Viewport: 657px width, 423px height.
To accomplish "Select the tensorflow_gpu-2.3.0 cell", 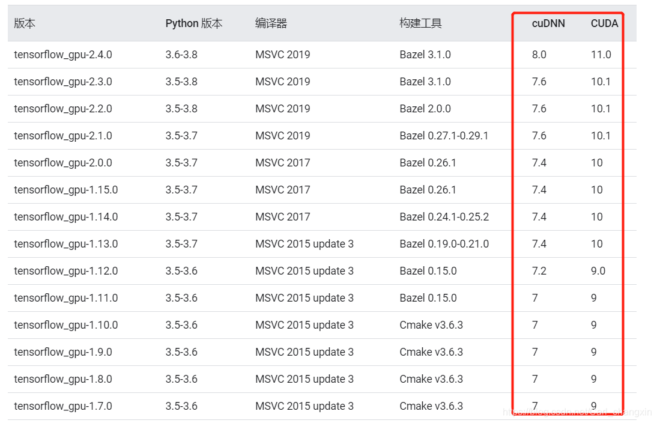I will 63,82.
